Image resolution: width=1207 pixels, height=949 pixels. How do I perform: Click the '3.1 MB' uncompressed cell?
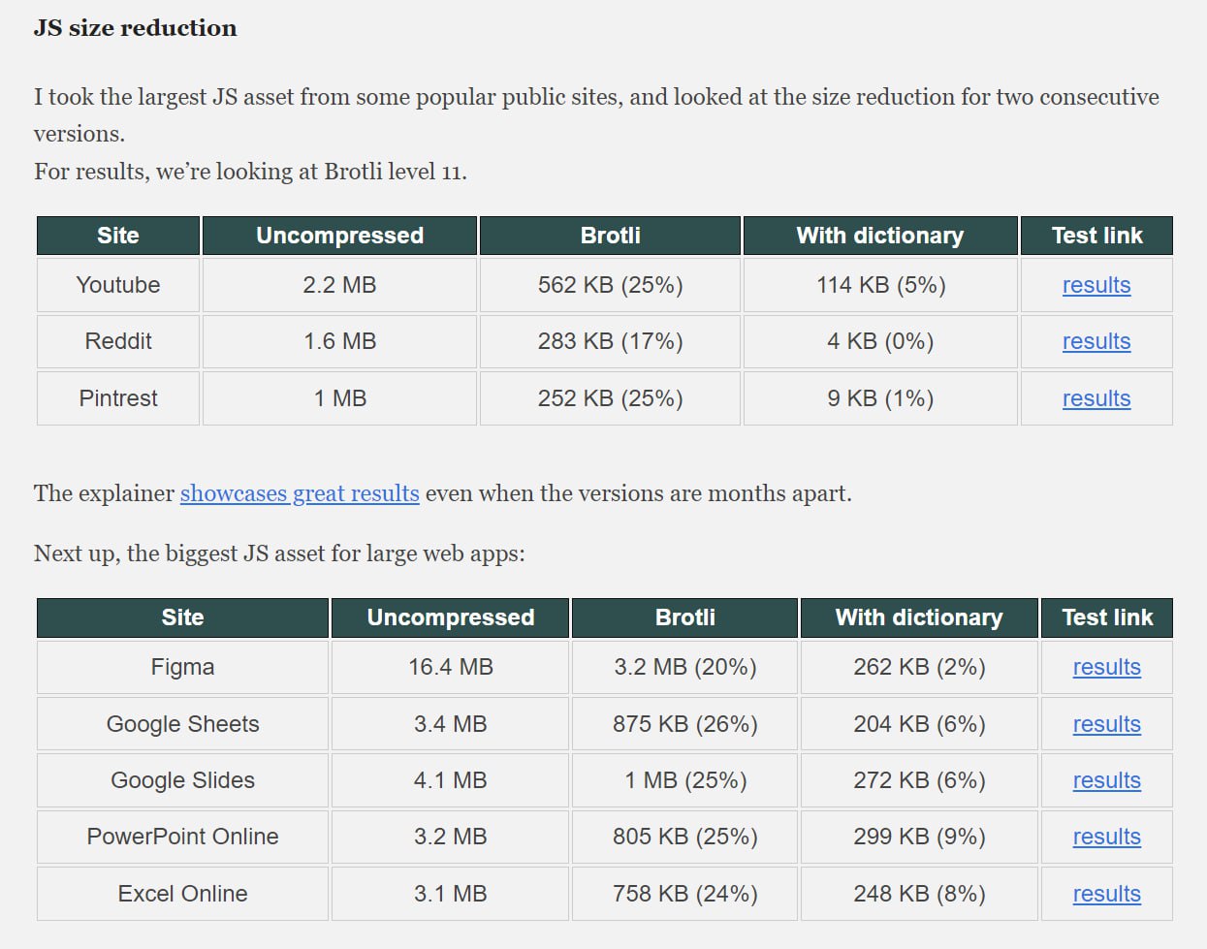451,894
